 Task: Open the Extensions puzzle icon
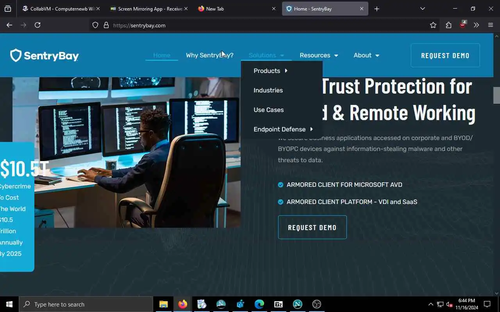(448, 25)
